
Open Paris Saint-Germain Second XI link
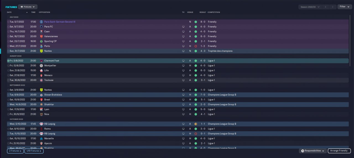click(60, 22)
